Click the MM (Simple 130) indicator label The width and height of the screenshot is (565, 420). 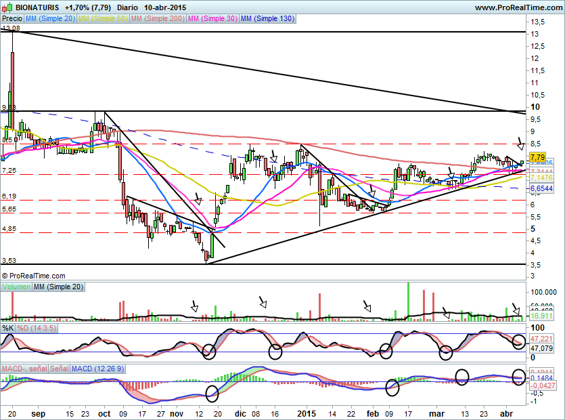[x=267, y=19]
